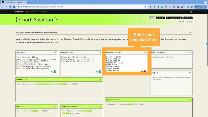Bookmark this page with the star icon
Viewport: 208px width, 117px height.
pos(145,7)
